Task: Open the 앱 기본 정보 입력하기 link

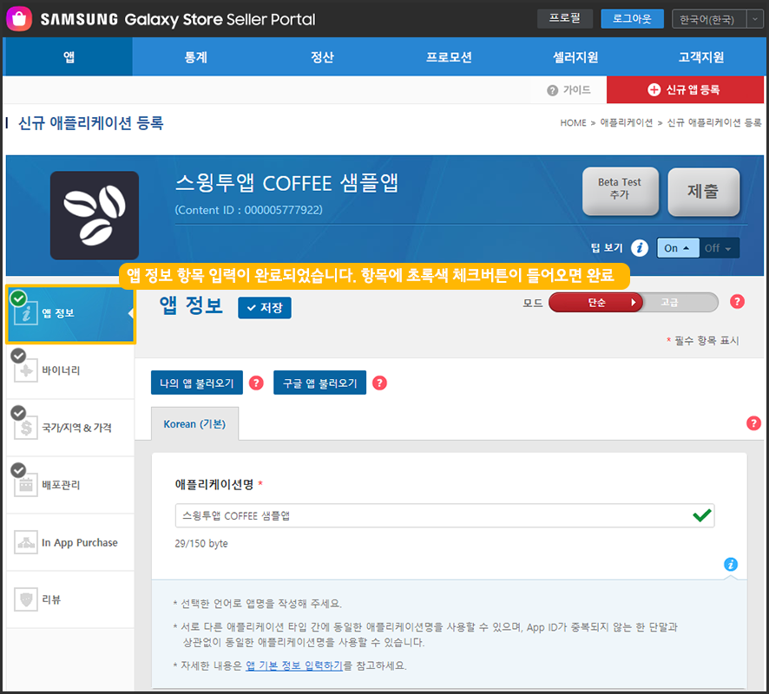Action: tap(294, 665)
